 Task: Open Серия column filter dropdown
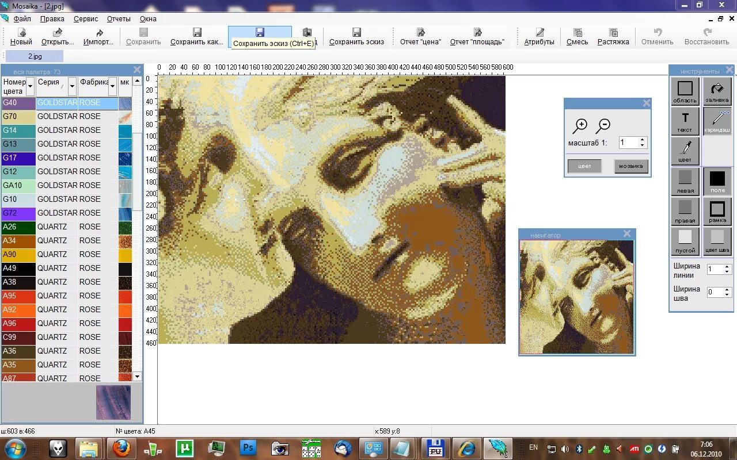(x=72, y=87)
